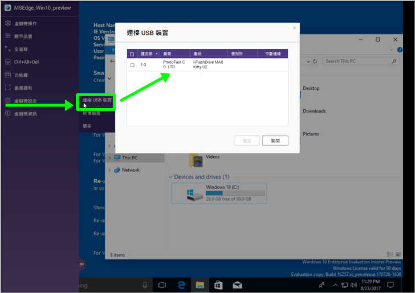Screen dimensions: 415x293
Task: Open the Explorer address bar history dropdown
Action: pos(308,61)
